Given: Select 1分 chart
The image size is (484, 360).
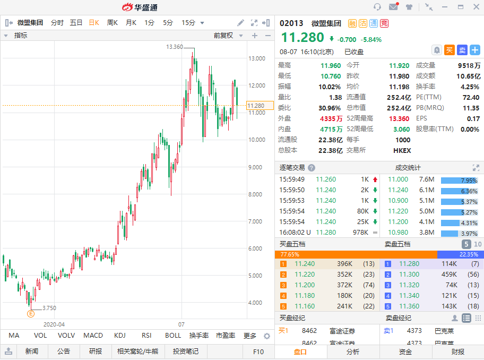Looking at the screenshot, I should point(150,23).
